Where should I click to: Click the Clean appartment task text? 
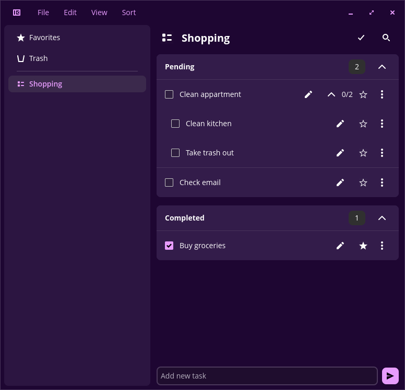tap(210, 95)
